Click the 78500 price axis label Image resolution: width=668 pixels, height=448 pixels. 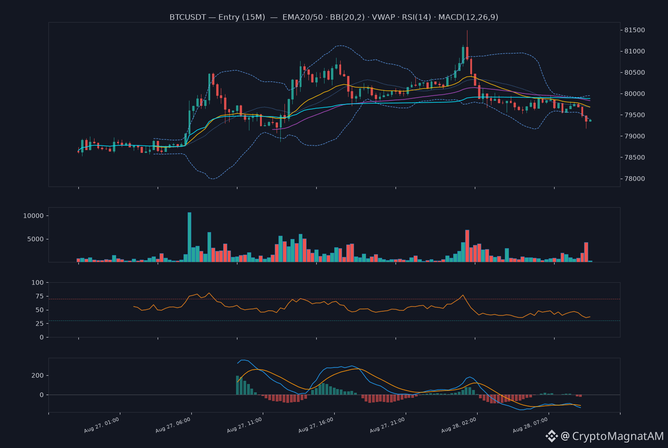[635, 157]
